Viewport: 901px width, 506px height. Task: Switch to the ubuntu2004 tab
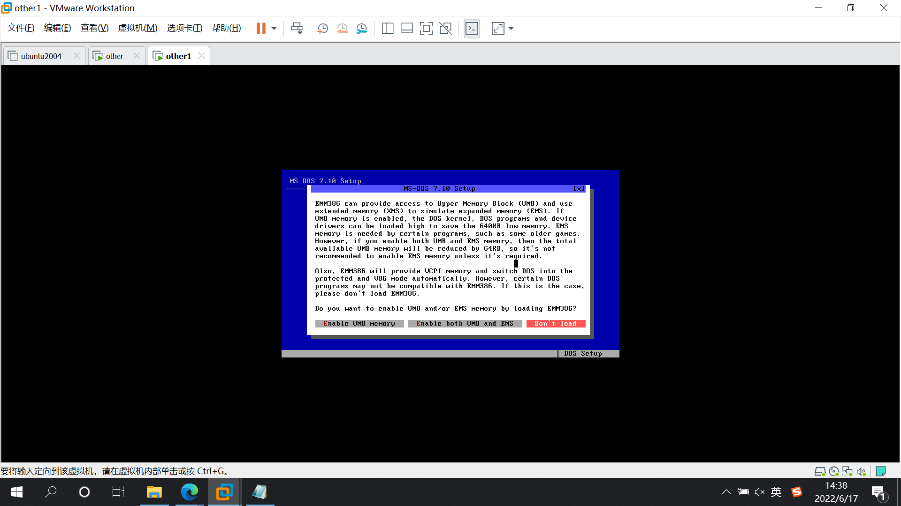(41, 56)
